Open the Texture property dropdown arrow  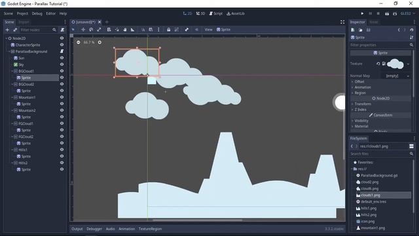click(408, 64)
